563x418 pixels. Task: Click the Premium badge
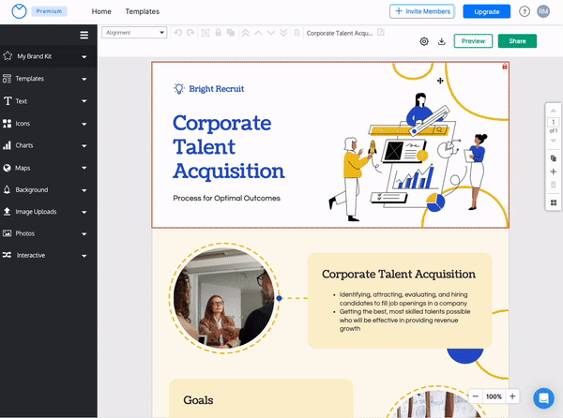tap(49, 11)
